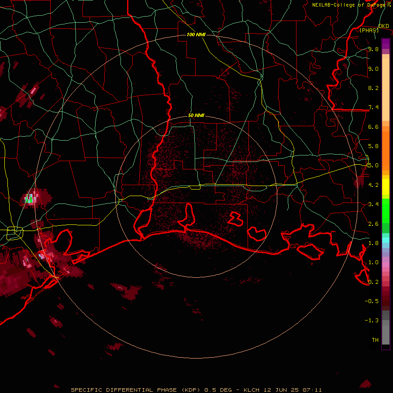Click the 0.2 value on the color scale
The image size is (393, 393).
[373, 282]
